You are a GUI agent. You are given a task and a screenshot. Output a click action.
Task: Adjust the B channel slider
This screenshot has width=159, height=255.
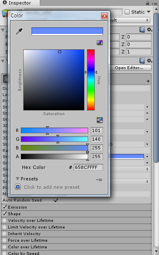(54, 148)
